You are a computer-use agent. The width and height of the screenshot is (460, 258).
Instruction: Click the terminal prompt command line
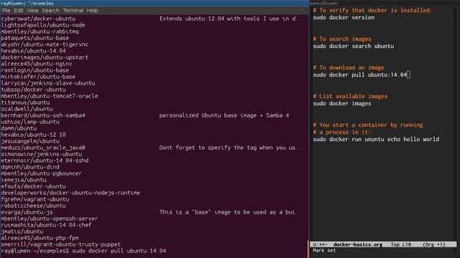(83, 251)
